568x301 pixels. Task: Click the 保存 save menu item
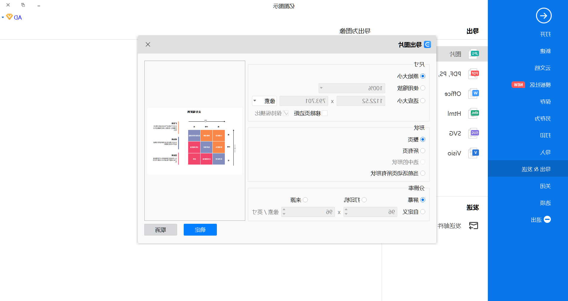[x=545, y=102]
